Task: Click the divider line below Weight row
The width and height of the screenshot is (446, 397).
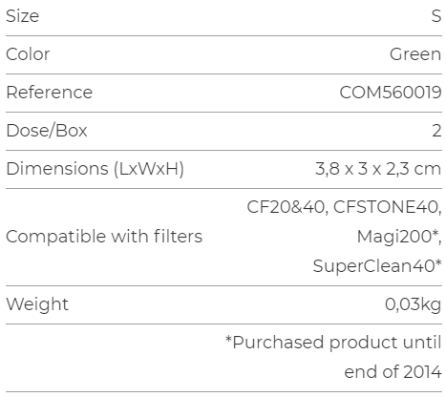Action: coord(223,324)
